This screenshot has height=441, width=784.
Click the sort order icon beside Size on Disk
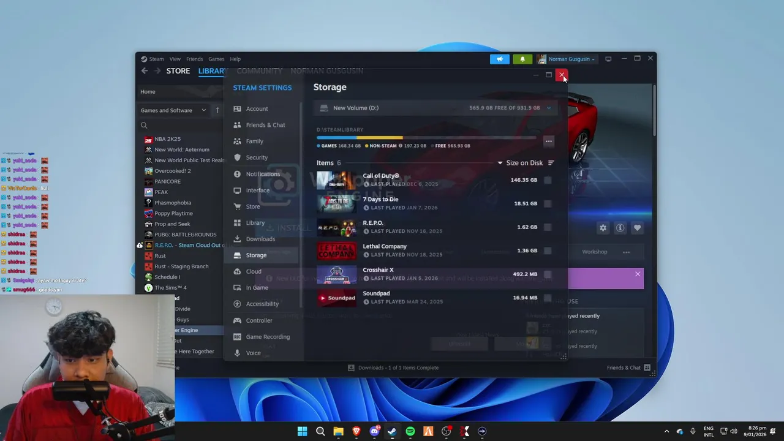(x=551, y=163)
